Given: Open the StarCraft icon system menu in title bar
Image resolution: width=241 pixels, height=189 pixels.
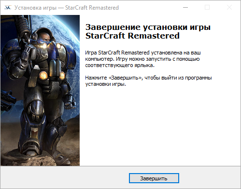Looking at the screenshot, I should 8,7.
